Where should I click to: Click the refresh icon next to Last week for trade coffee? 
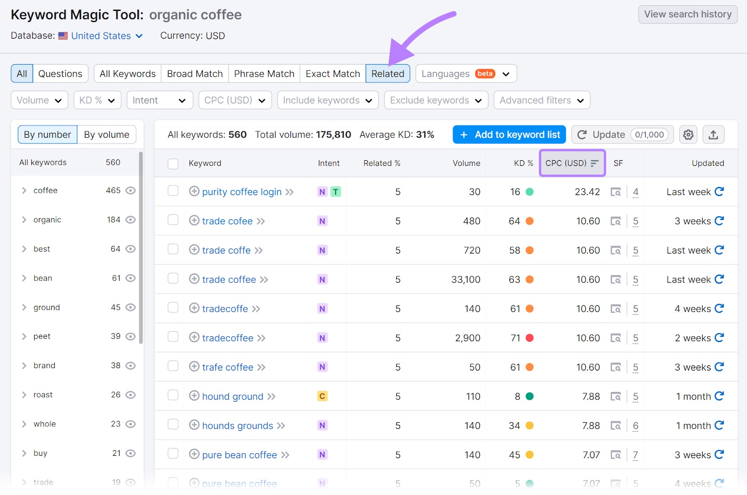[x=720, y=279]
